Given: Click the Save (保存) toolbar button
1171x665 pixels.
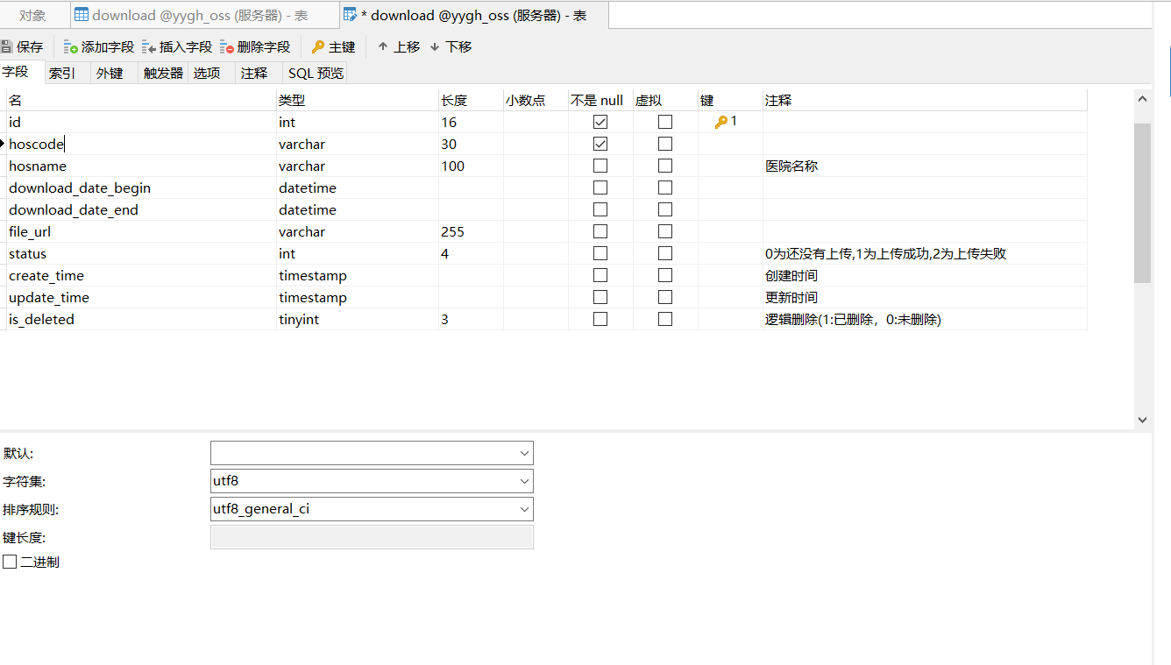Looking at the screenshot, I should [x=23, y=46].
